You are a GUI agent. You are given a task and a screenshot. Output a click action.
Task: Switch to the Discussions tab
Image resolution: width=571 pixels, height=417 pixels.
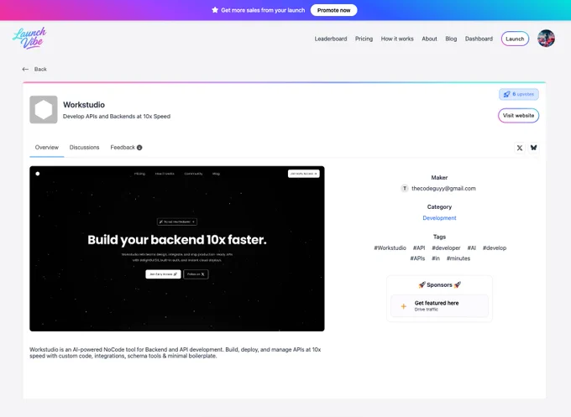pyautogui.click(x=84, y=148)
